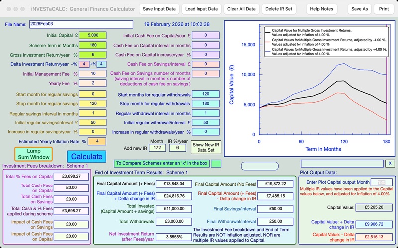
Task: Select Cash Fee on Capital increase/year field
Action: click(x=205, y=55)
